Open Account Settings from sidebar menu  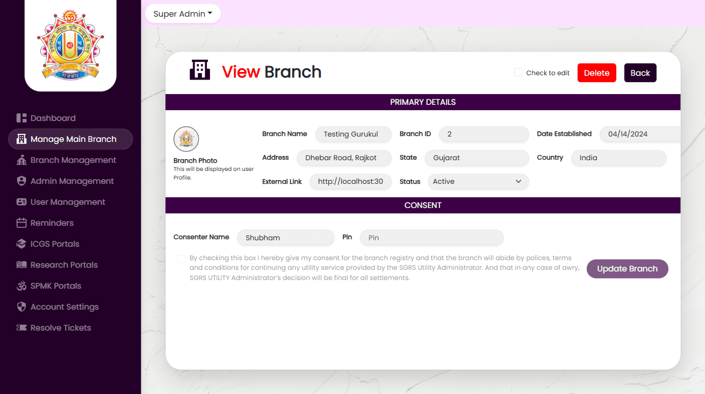(64, 307)
